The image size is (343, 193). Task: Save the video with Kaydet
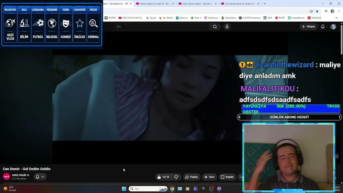(227, 177)
